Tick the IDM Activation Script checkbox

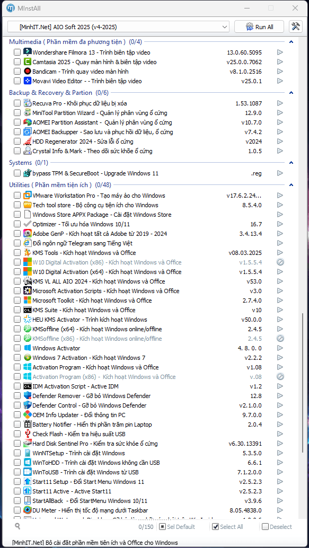pyautogui.click(x=17, y=386)
